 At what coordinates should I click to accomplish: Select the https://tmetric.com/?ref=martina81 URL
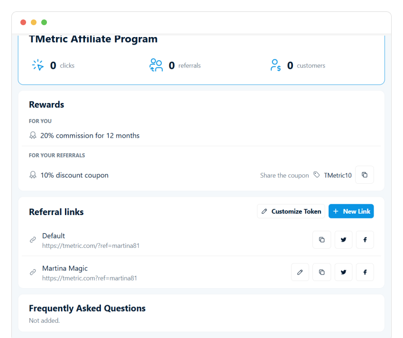click(91, 245)
